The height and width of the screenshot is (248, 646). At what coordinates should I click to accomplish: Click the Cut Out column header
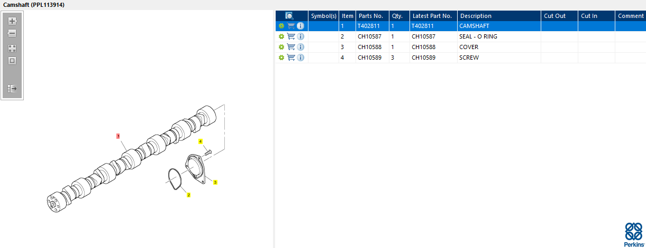coord(559,16)
